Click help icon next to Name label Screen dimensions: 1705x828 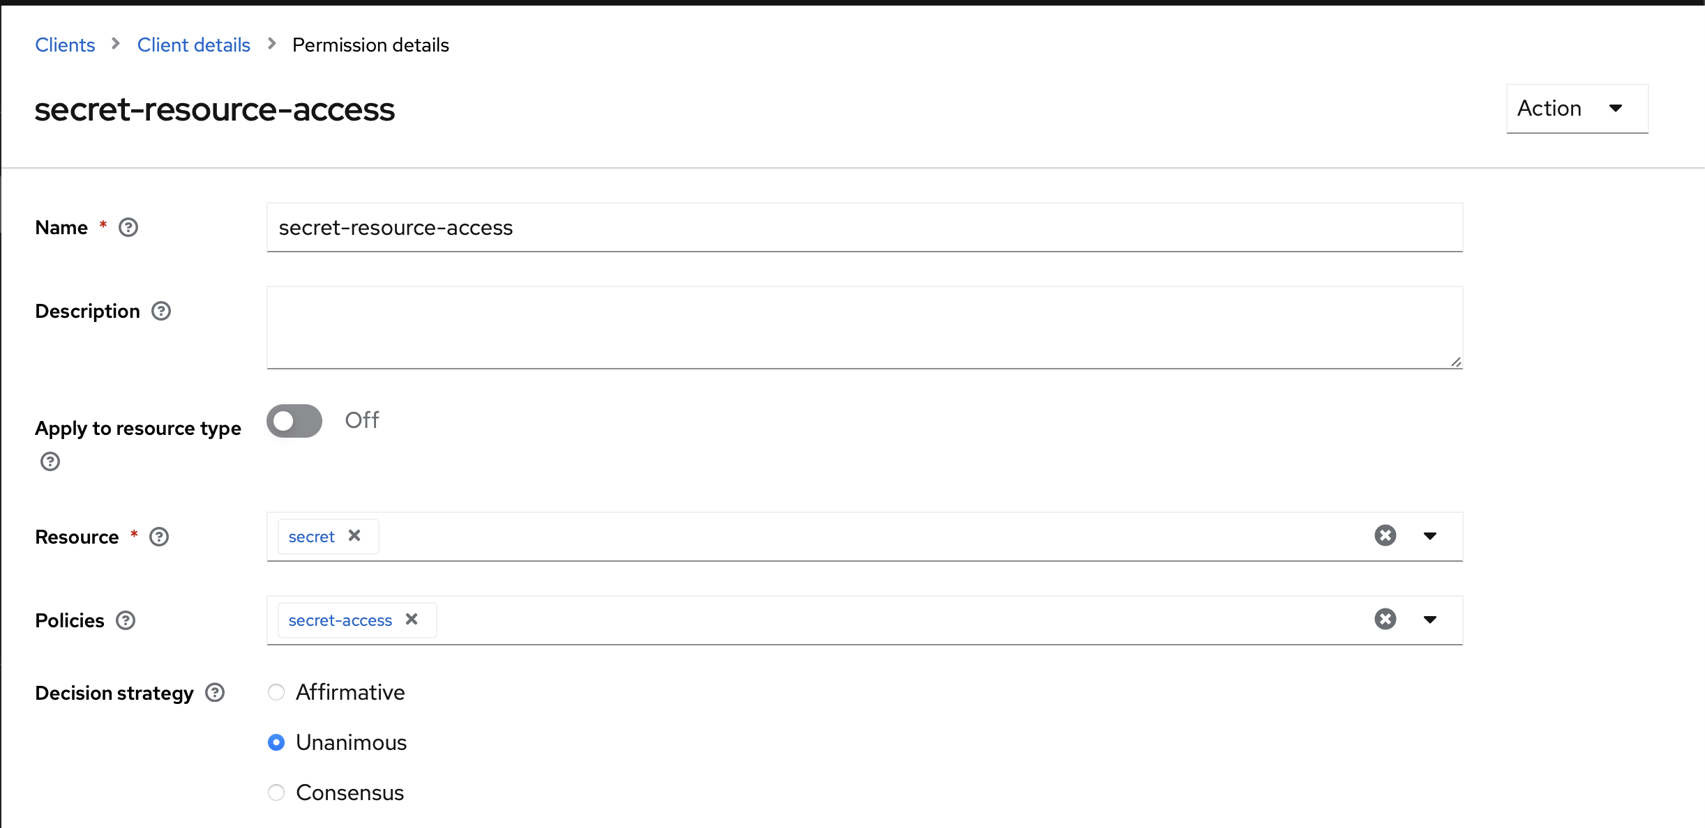point(128,227)
